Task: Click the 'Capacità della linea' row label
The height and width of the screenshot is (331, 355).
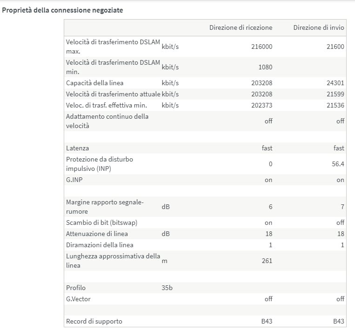Action: pos(94,83)
